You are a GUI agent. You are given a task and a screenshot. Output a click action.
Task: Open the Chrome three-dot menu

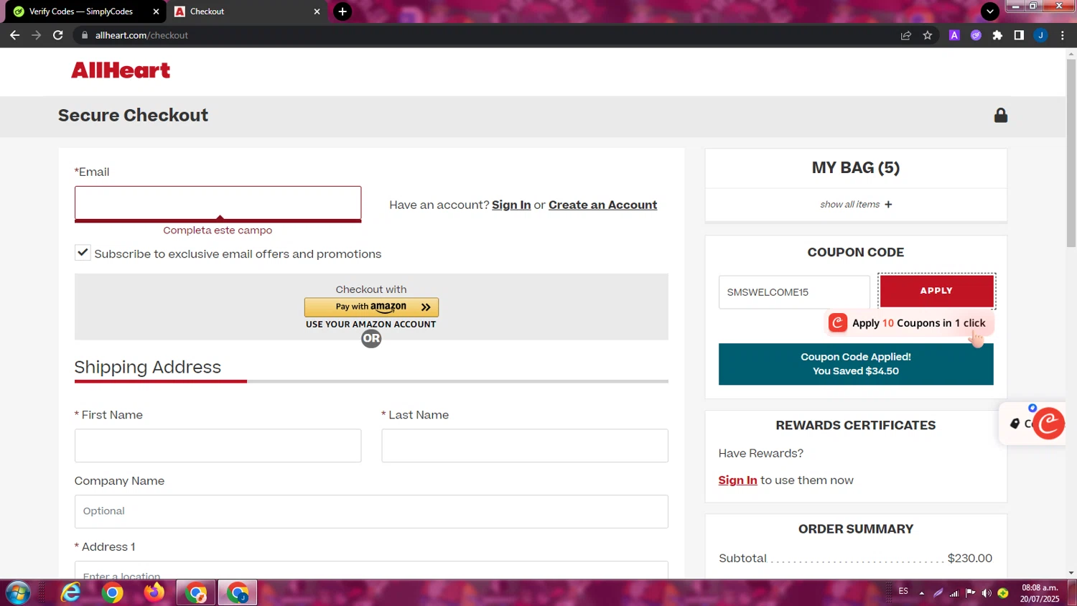(x=1062, y=35)
